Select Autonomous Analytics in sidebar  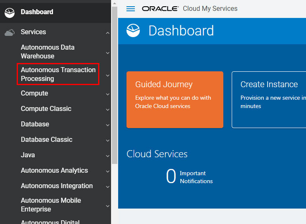point(54,171)
